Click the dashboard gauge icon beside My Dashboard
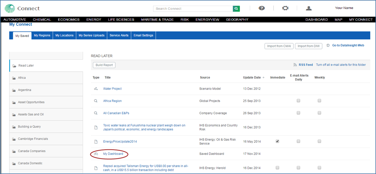Screen dimensions: 376x174 click(96, 154)
